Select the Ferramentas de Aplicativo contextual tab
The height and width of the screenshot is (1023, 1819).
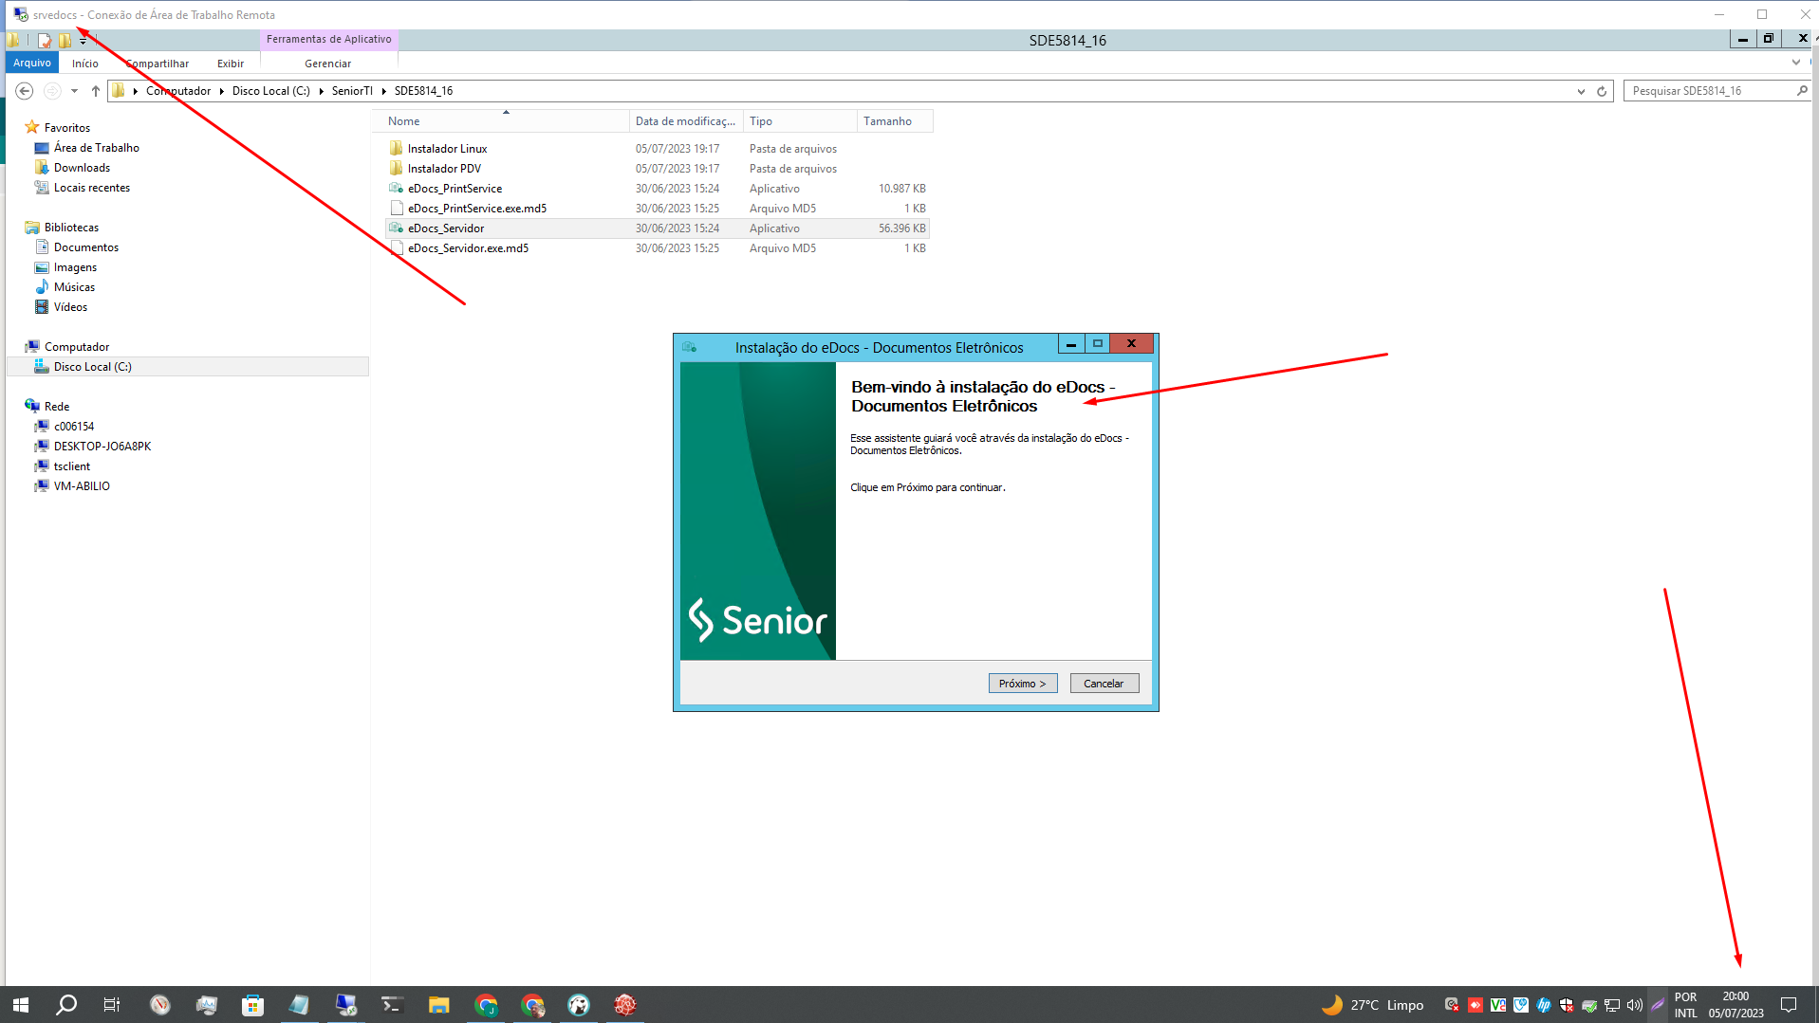point(328,39)
